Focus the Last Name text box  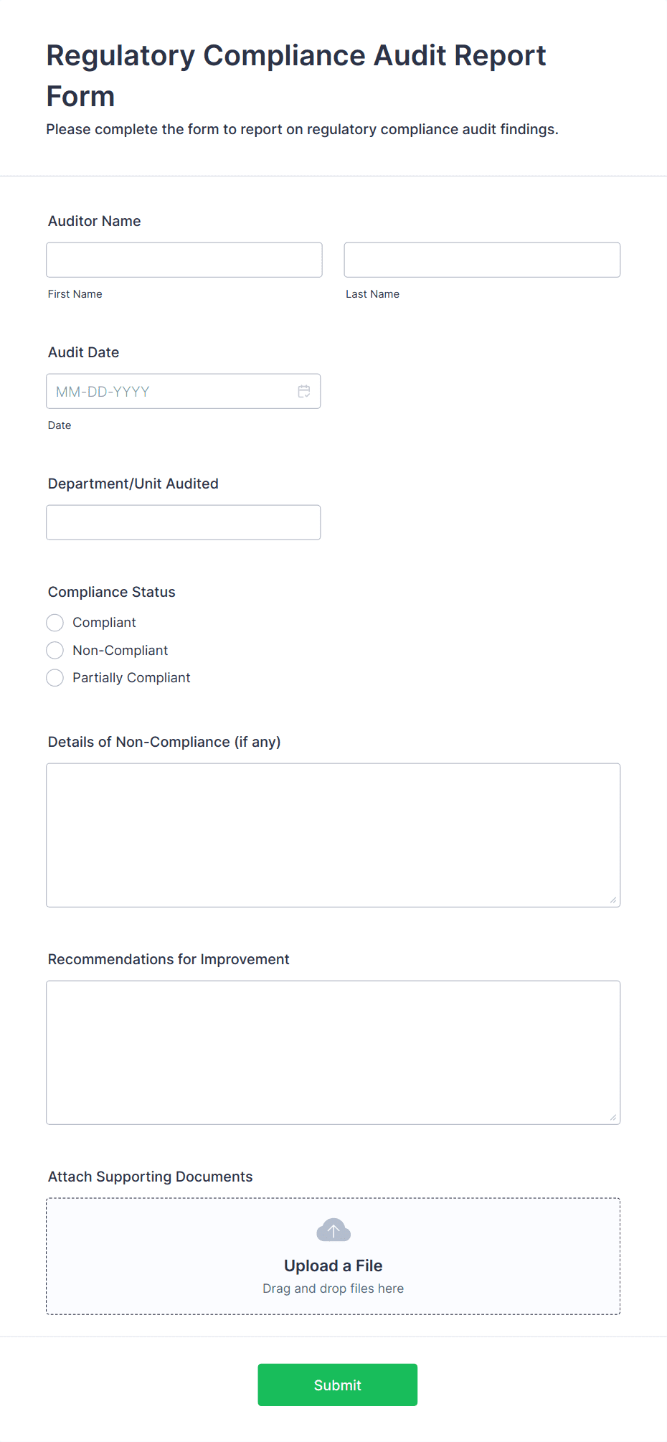[x=482, y=260]
